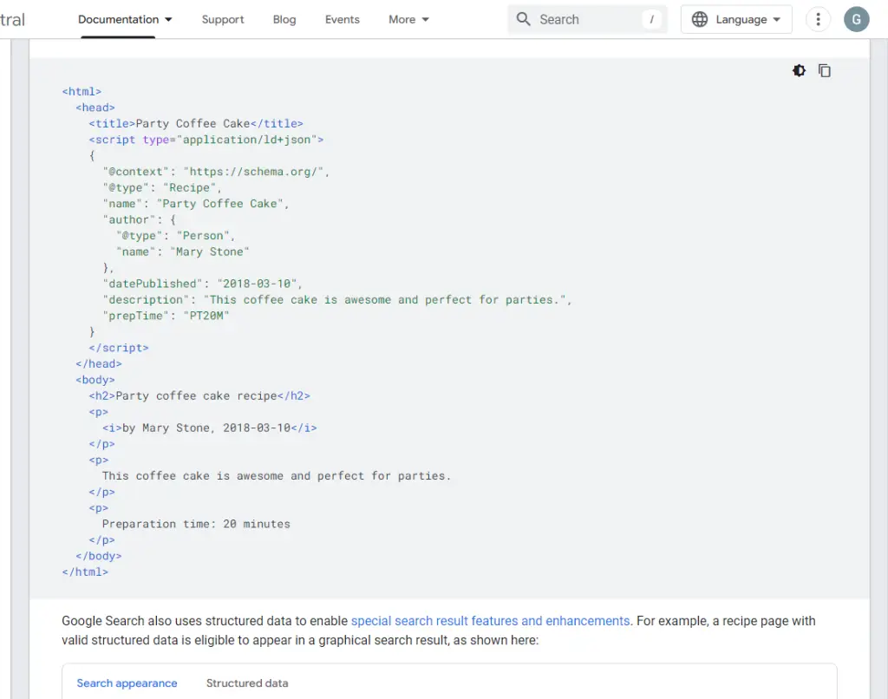Click the "author": { code line
The width and height of the screenshot is (888, 699).
pos(140,219)
